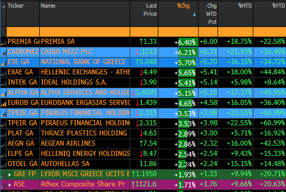This screenshot has height=192, width=286.
Task: Click the signal bars icon beside GRE FP
Action: (3, 175)
